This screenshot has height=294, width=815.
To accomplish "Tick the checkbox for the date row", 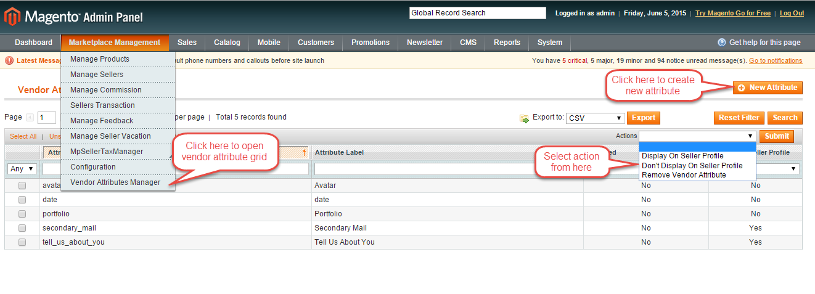I will 22,200.
